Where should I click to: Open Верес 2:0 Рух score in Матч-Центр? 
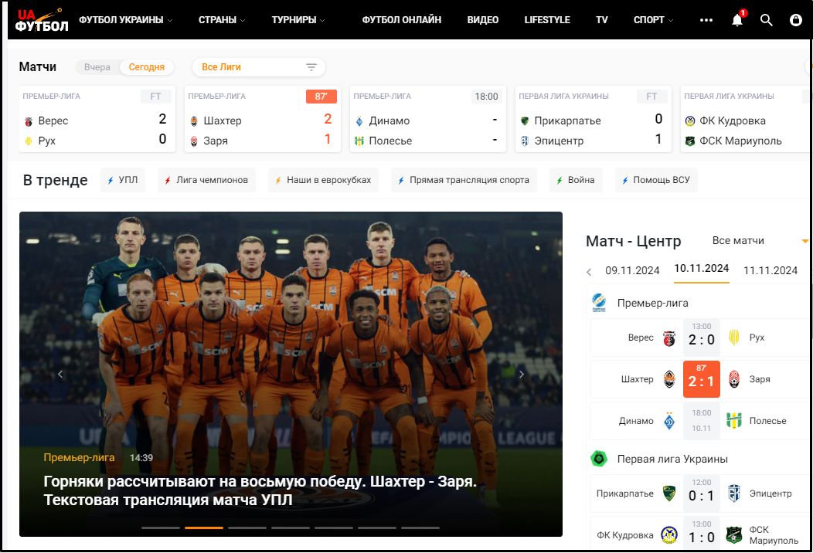point(701,338)
